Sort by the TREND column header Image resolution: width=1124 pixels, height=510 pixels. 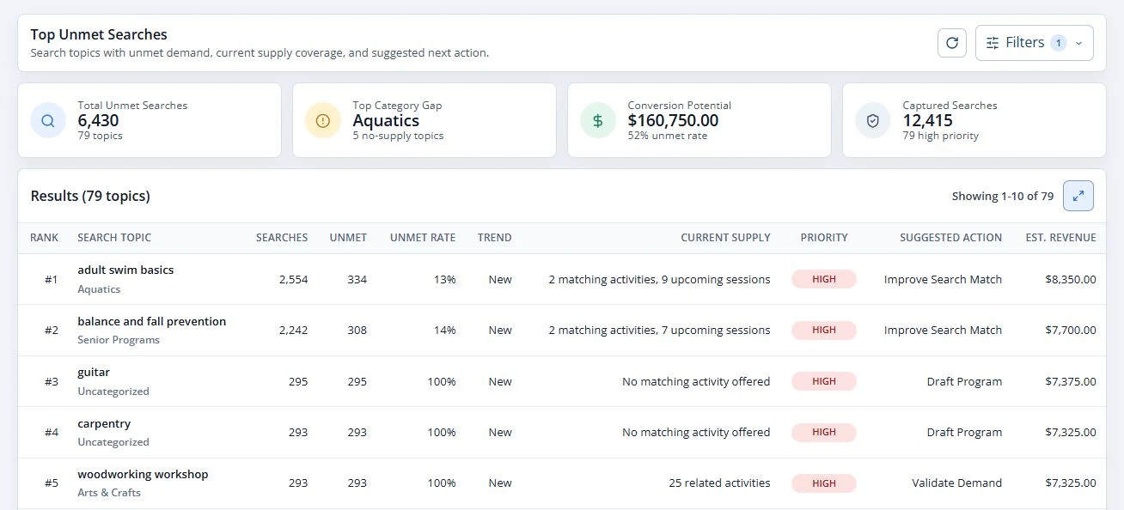tap(495, 238)
